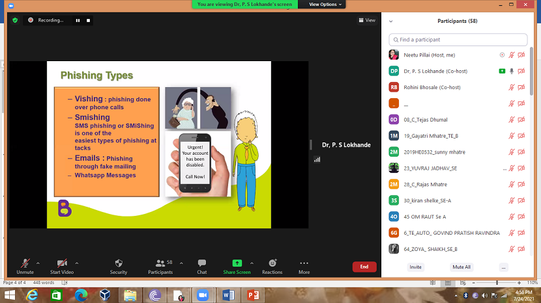Image resolution: width=541 pixels, height=303 pixels.
Task: Click muted mic icon for 45 OM RAUT Se A
Action: pos(511,217)
